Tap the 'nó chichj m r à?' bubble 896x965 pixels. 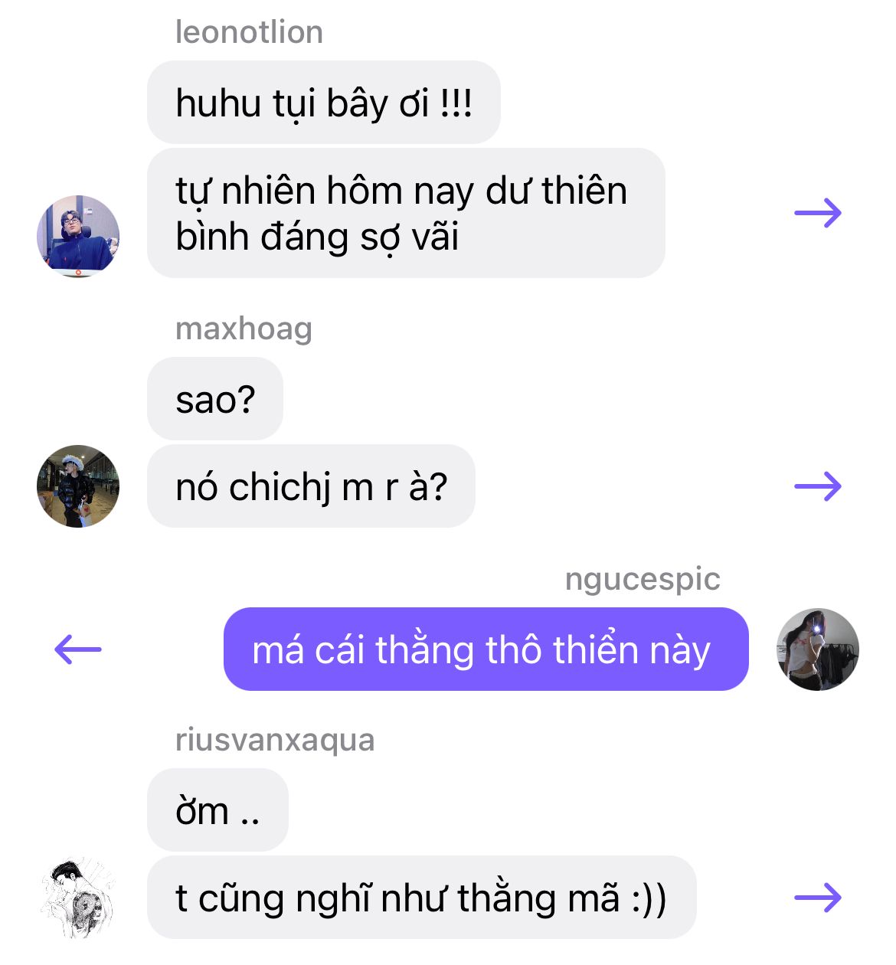point(311,486)
